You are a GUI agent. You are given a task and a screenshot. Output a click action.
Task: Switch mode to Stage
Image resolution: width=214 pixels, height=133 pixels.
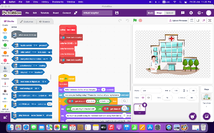pyautogui.click(x=159, y=13)
